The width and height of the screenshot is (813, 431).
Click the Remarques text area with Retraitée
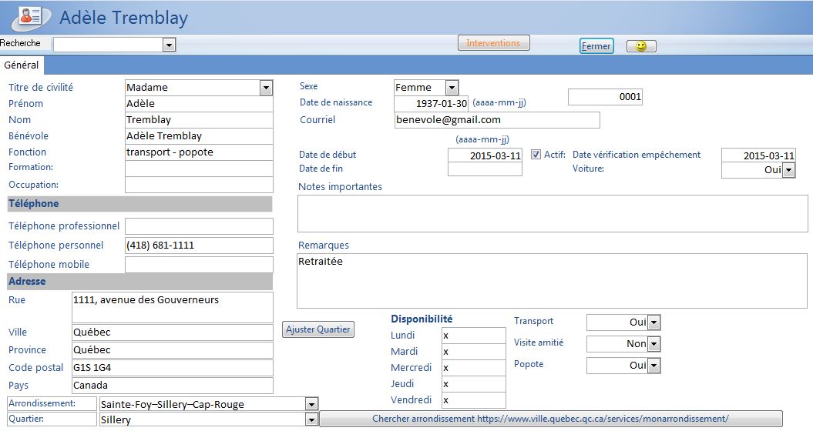(x=553, y=280)
